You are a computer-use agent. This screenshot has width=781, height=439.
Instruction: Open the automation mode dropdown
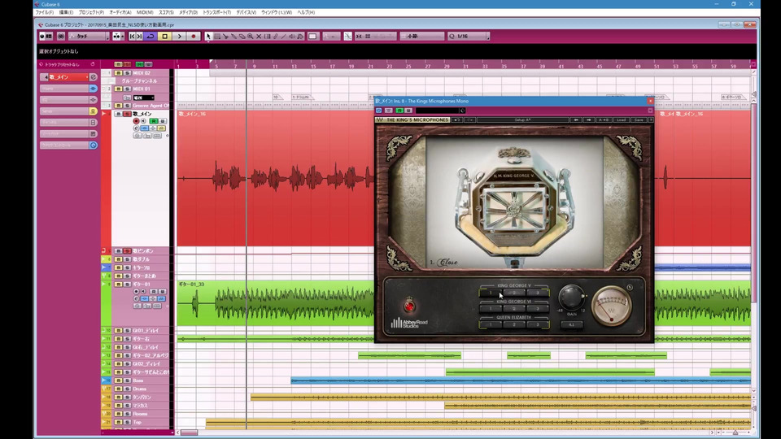pyautogui.click(x=89, y=37)
